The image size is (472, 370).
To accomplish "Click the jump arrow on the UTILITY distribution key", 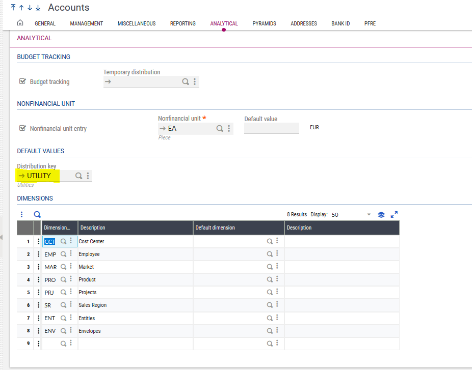I will tap(21, 176).
